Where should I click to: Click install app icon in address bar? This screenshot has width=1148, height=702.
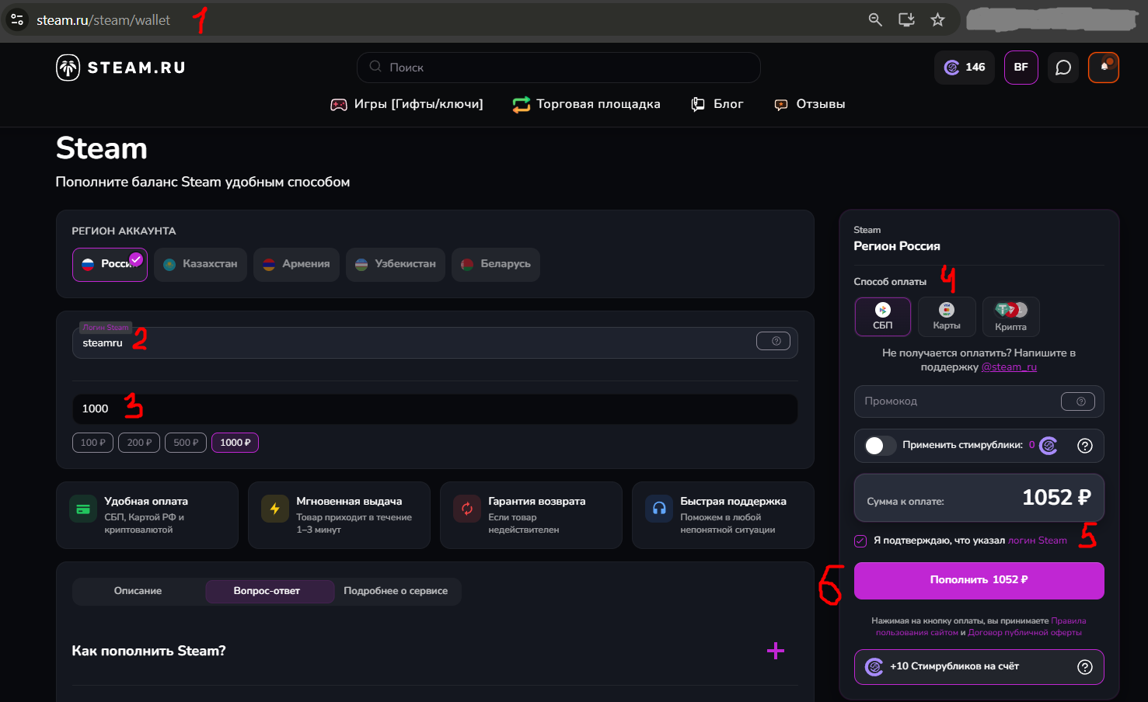(906, 19)
